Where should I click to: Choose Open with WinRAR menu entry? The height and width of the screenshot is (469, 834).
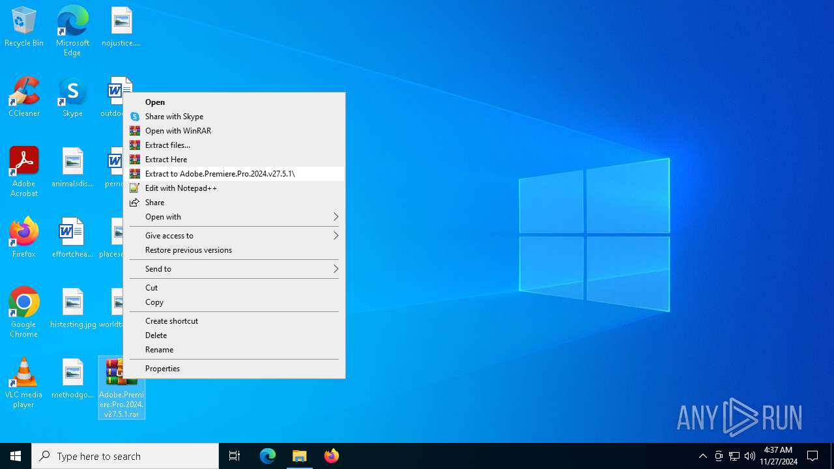pyautogui.click(x=234, y=131)
